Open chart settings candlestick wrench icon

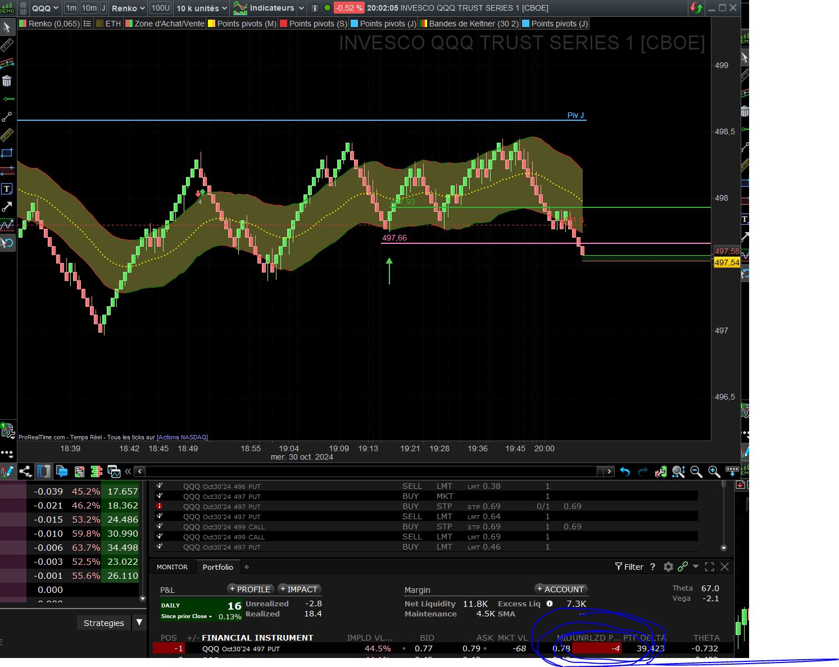660,471
